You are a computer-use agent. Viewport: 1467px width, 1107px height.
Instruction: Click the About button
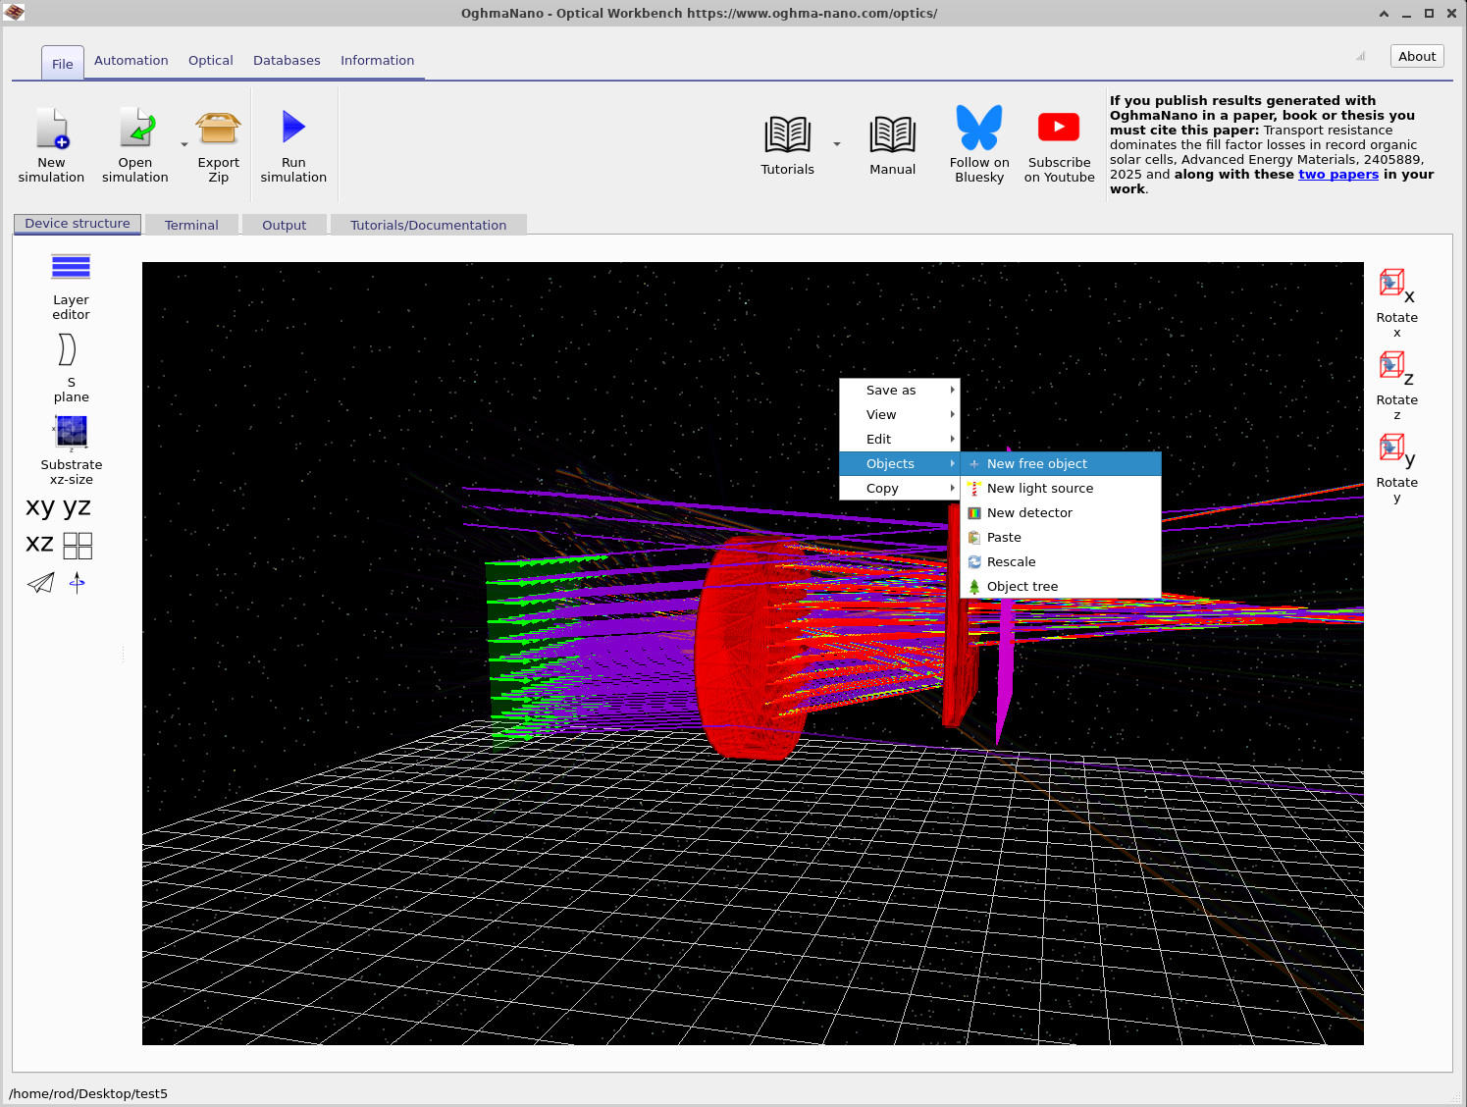click(x=1416, y=56)
